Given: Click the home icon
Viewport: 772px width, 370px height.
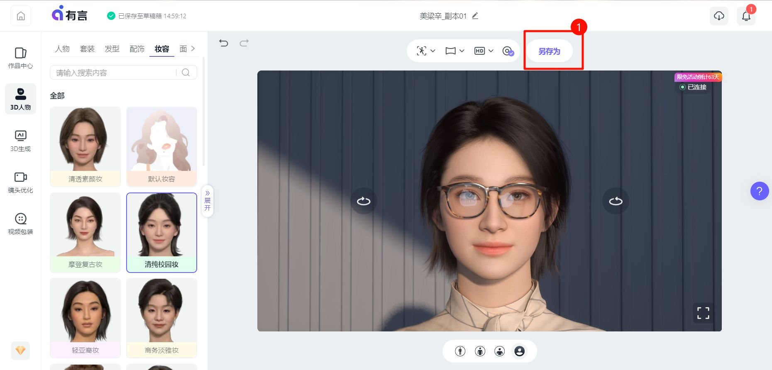Looking at the screenshot, I should [21, 16].
